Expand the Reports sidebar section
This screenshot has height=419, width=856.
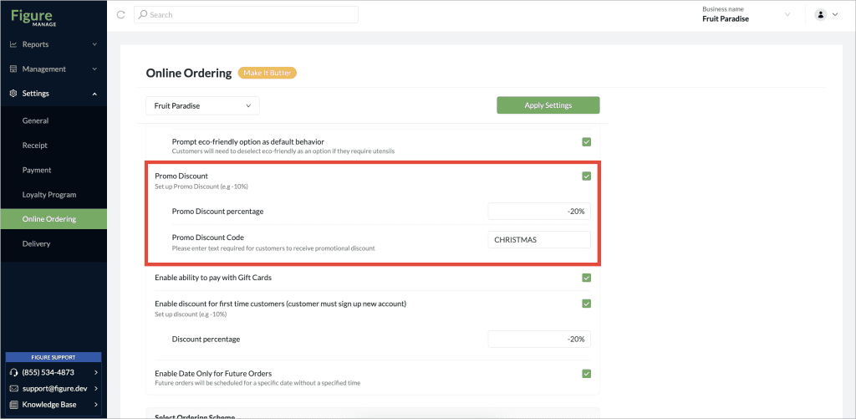(53, 44)
